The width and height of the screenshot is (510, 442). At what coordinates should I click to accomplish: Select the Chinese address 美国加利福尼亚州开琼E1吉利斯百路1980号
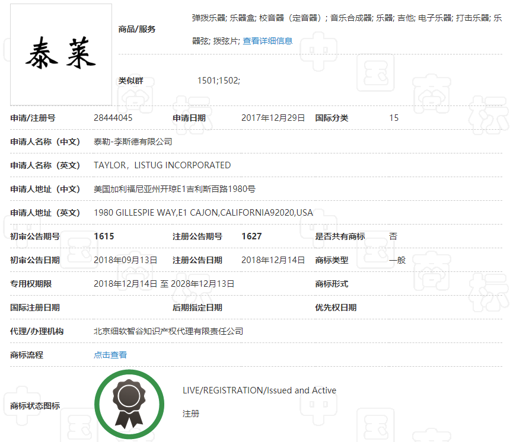pyautogui.click(x=174, y=189)
